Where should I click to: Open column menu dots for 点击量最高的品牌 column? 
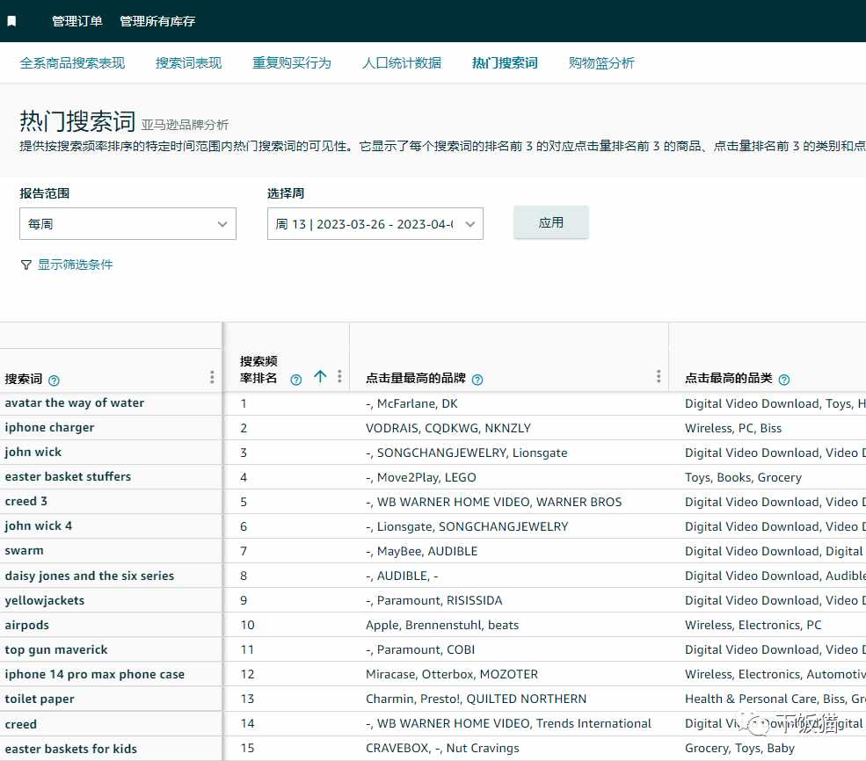click(x=659, y=376)
